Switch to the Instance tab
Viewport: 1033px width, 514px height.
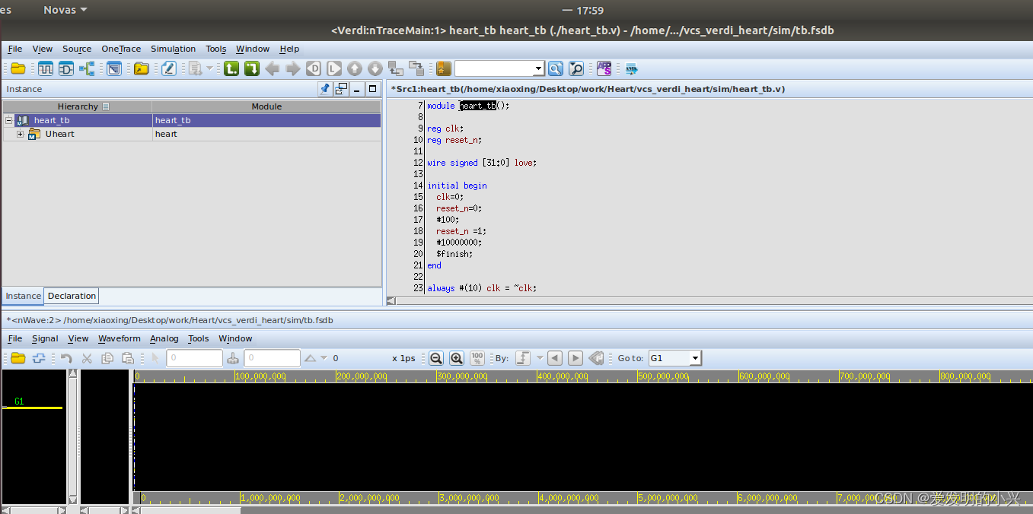(x=24, y=296)
